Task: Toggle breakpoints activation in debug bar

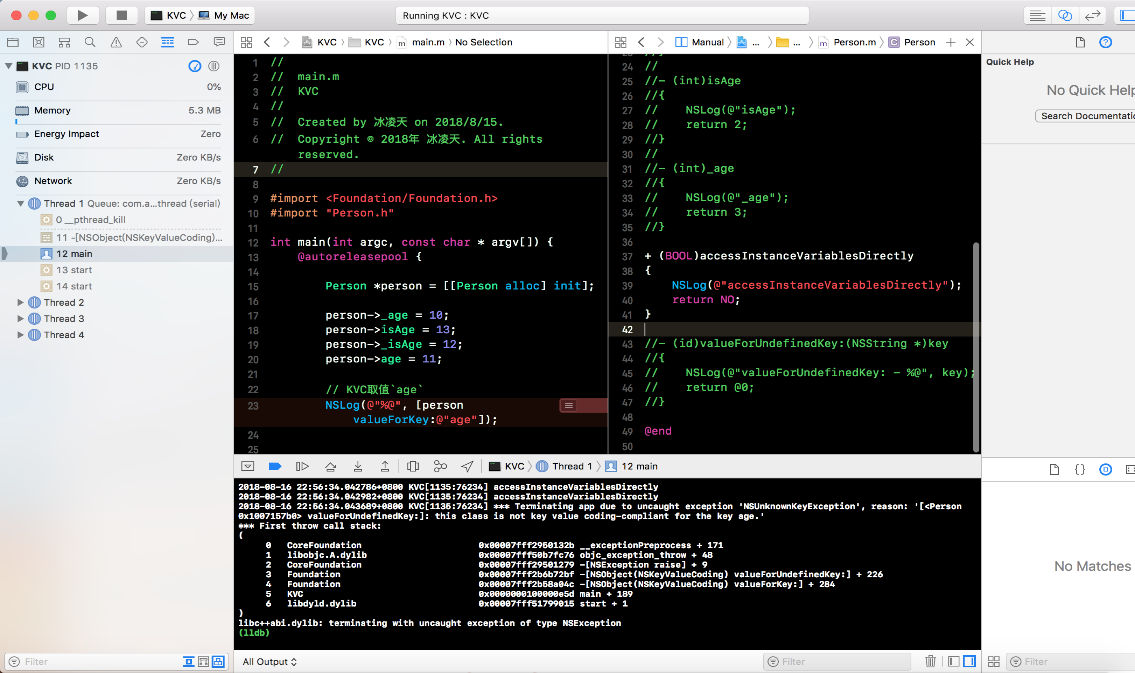Action: (x=275, y=466)
